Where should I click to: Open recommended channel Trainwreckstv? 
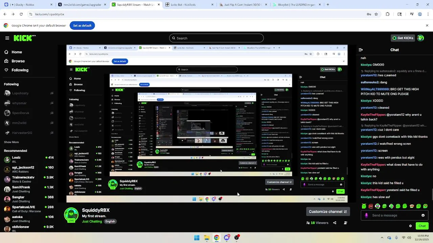[x=29, y=179]
